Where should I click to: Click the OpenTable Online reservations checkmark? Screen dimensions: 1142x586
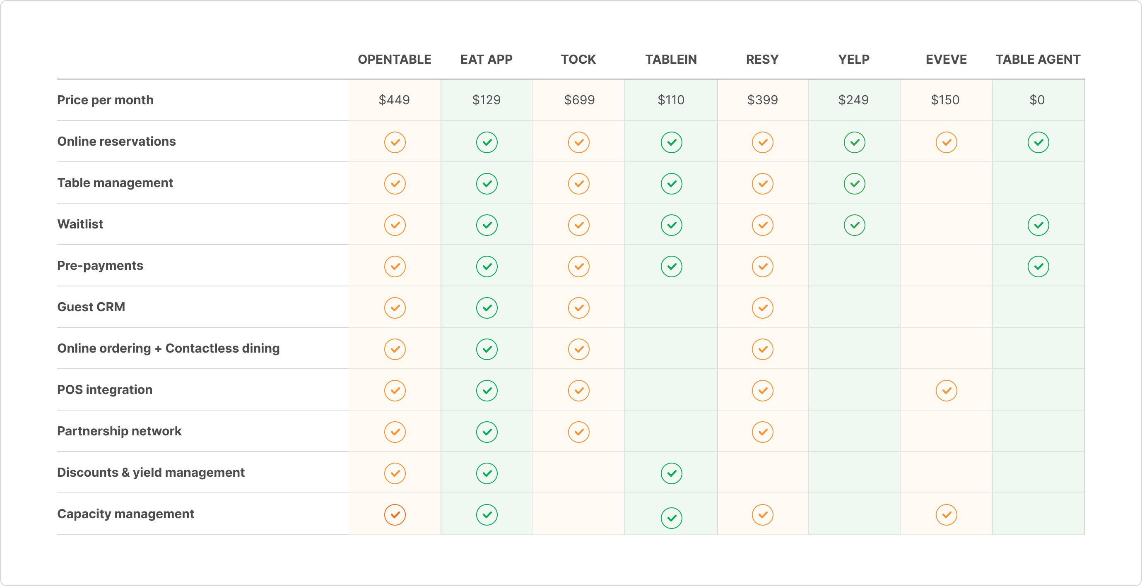[395, 142]
